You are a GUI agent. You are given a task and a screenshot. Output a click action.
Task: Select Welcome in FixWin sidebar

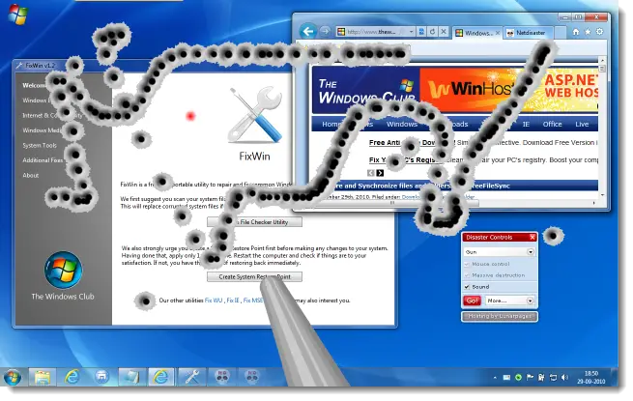pyautogui.click(x=34, y=85)
